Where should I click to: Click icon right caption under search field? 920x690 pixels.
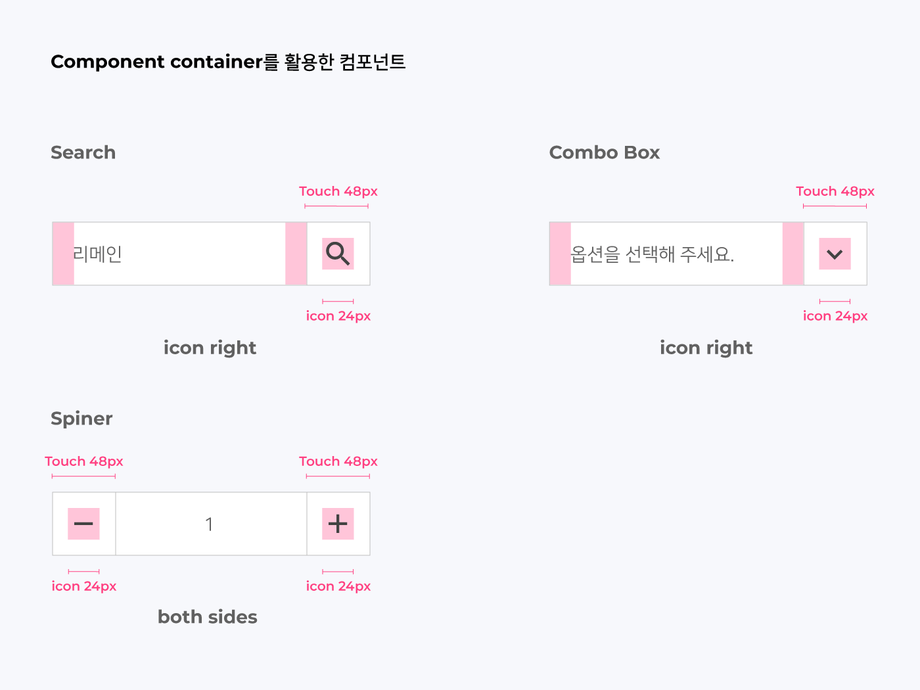pyautogui.click(x=210, y=348)
